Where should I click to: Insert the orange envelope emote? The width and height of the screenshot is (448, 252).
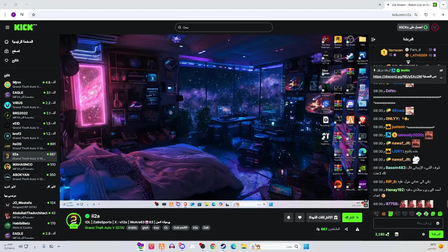[x=384, y=213]
